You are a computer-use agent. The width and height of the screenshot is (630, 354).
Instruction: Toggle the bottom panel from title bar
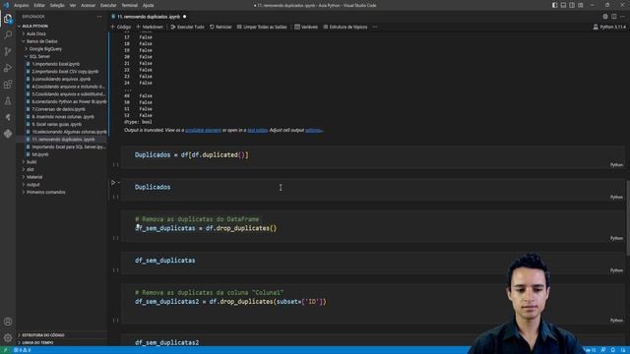pos(563,5)
